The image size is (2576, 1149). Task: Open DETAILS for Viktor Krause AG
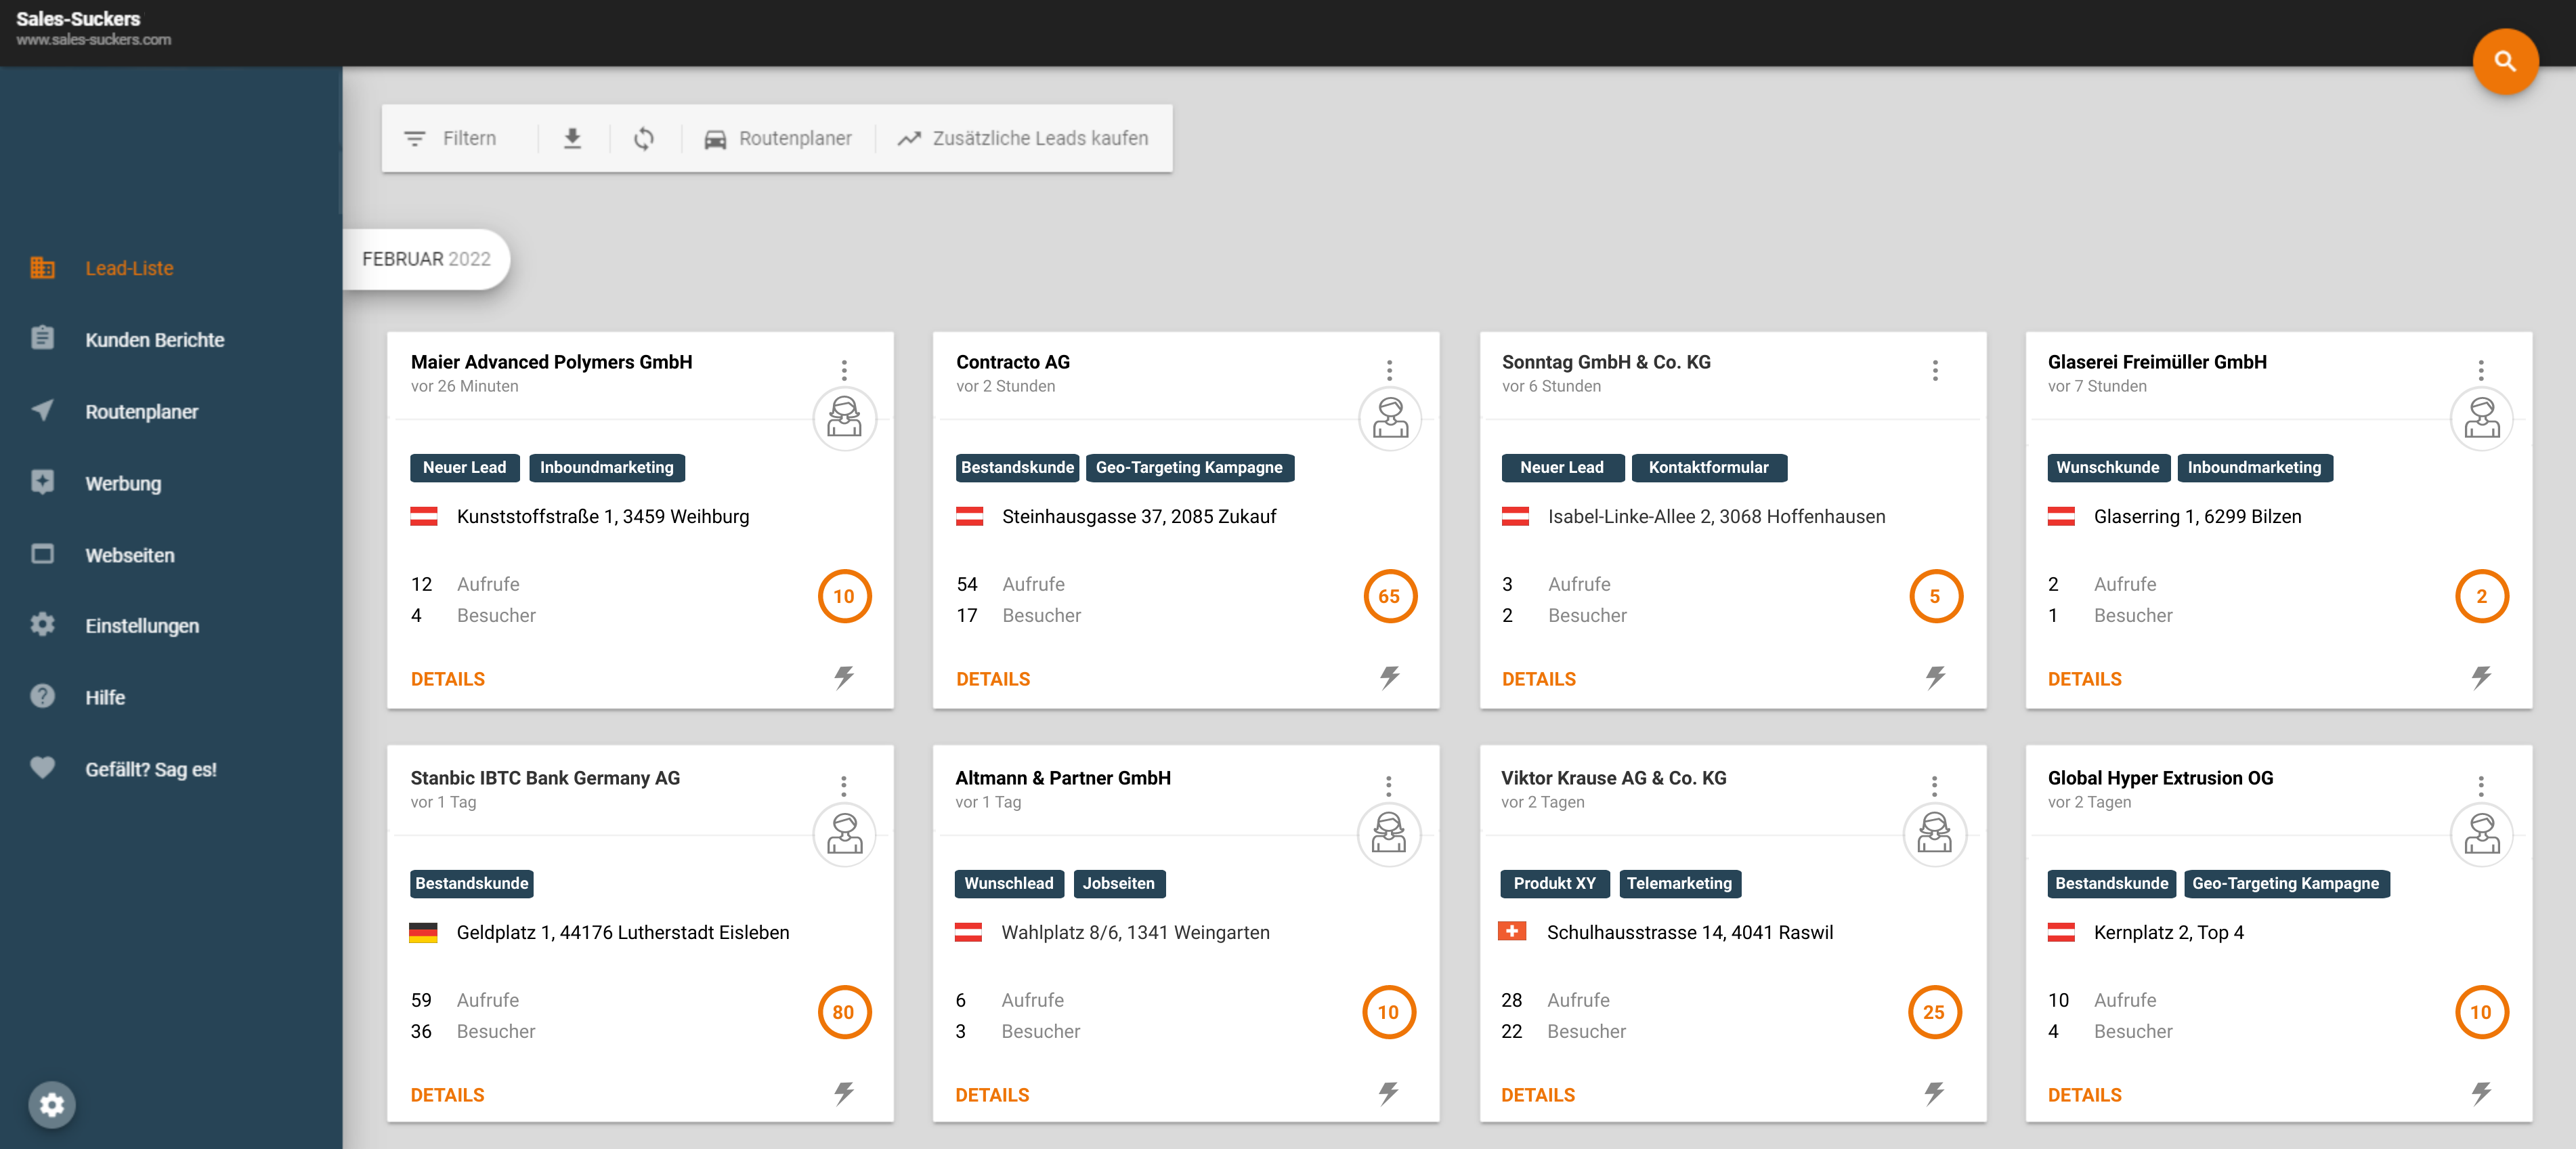(x=1537, y=1095)
